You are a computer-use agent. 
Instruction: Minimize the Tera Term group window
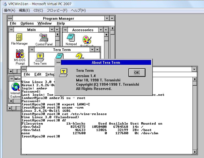pyautogui.click(x=92, y=50)
